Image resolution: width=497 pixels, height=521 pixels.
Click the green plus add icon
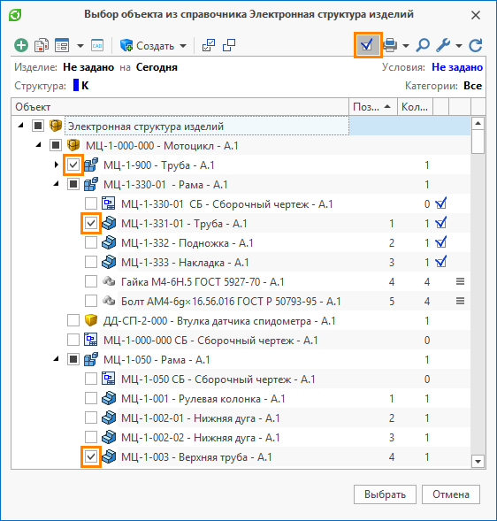tap(21, 45)
